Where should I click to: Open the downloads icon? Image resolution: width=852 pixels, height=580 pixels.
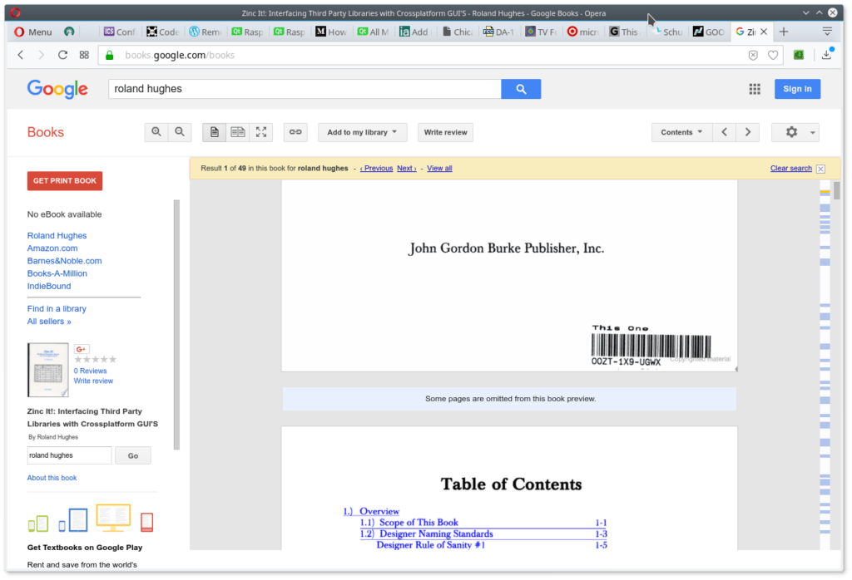pos(826,54)
